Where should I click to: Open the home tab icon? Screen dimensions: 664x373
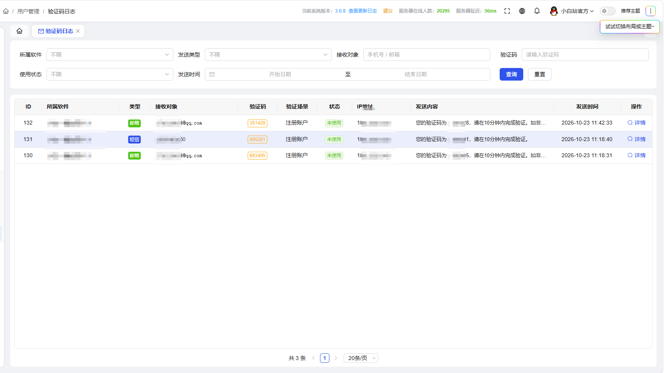pyautogui.click(x=19, y=31)
